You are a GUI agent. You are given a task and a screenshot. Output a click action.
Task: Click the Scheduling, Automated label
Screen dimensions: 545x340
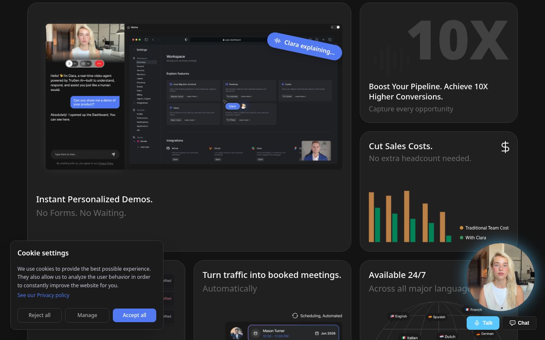[x=321, y=316]
